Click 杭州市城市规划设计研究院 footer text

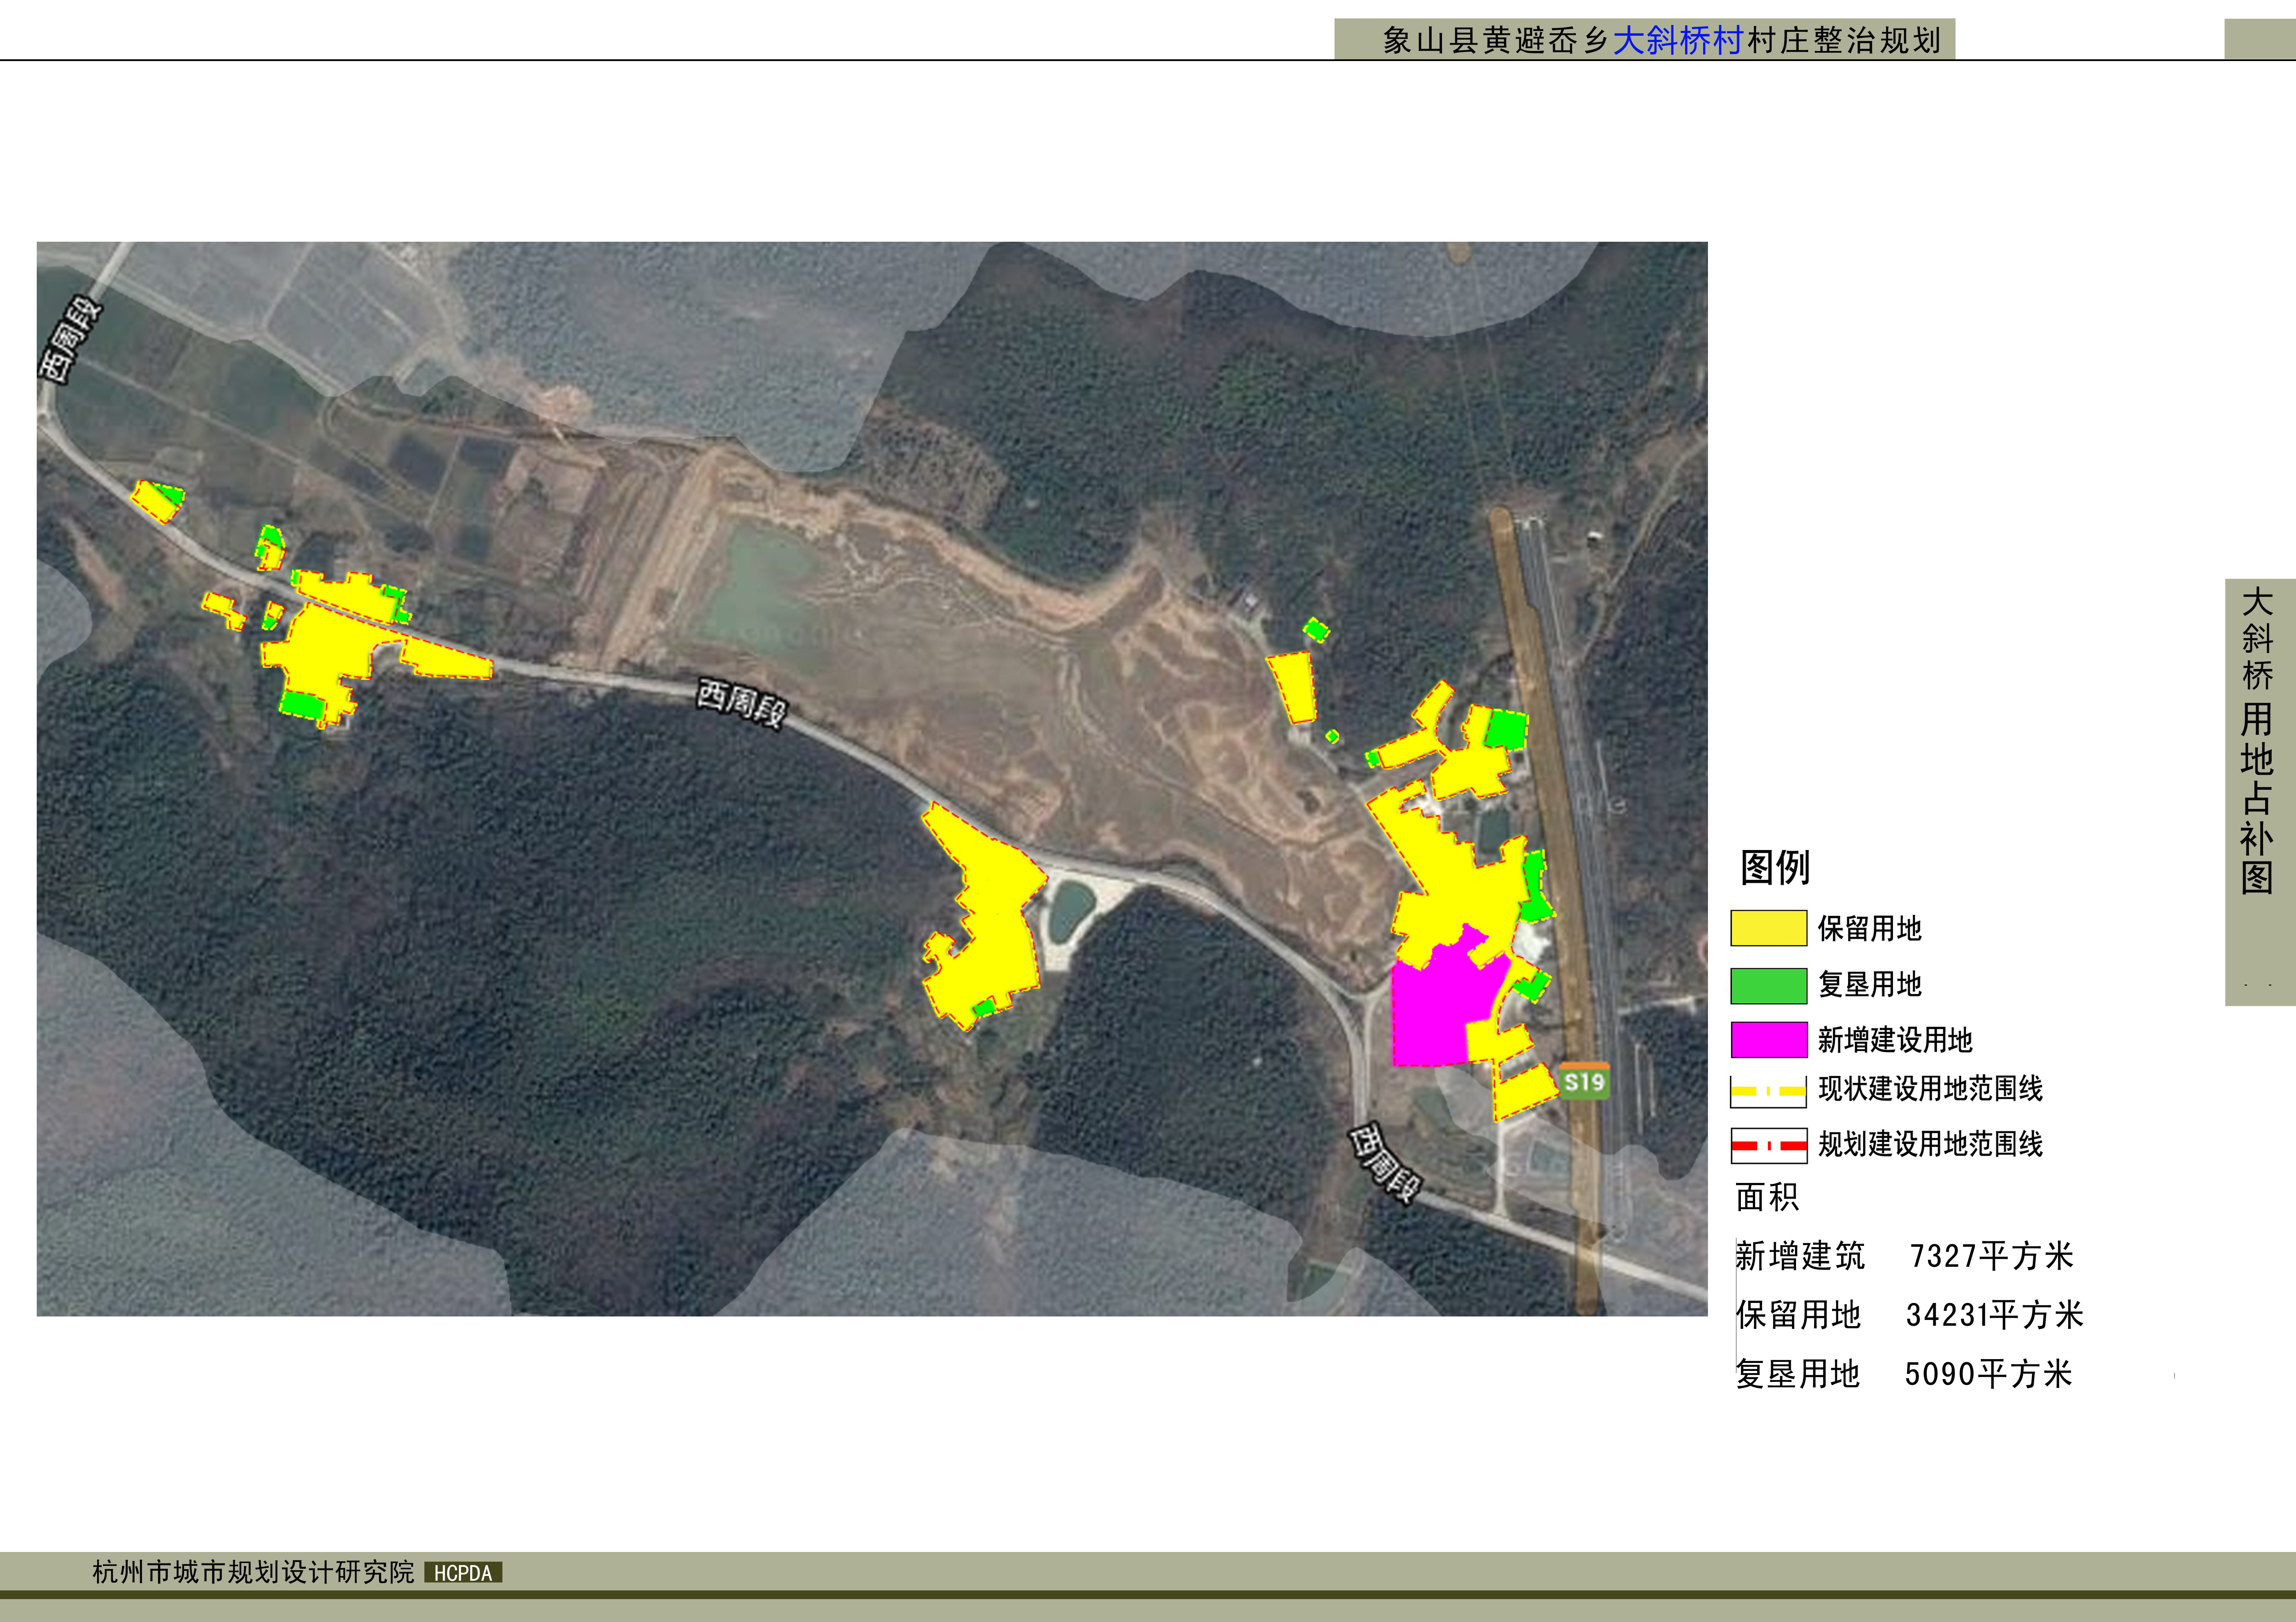[x=253, y=1572]
